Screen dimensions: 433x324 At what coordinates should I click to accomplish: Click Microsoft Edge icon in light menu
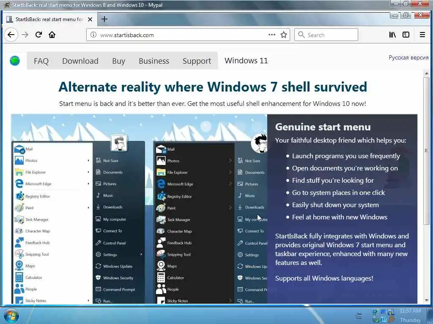tap(19, 184)
